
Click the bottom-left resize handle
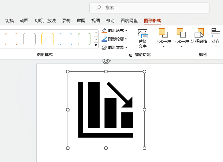pyautogui.click(x=68, y=148)
